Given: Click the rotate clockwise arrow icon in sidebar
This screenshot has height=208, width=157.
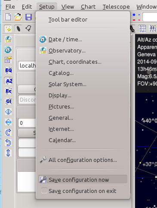Looking at the screenshot, I should coord(8,132).
